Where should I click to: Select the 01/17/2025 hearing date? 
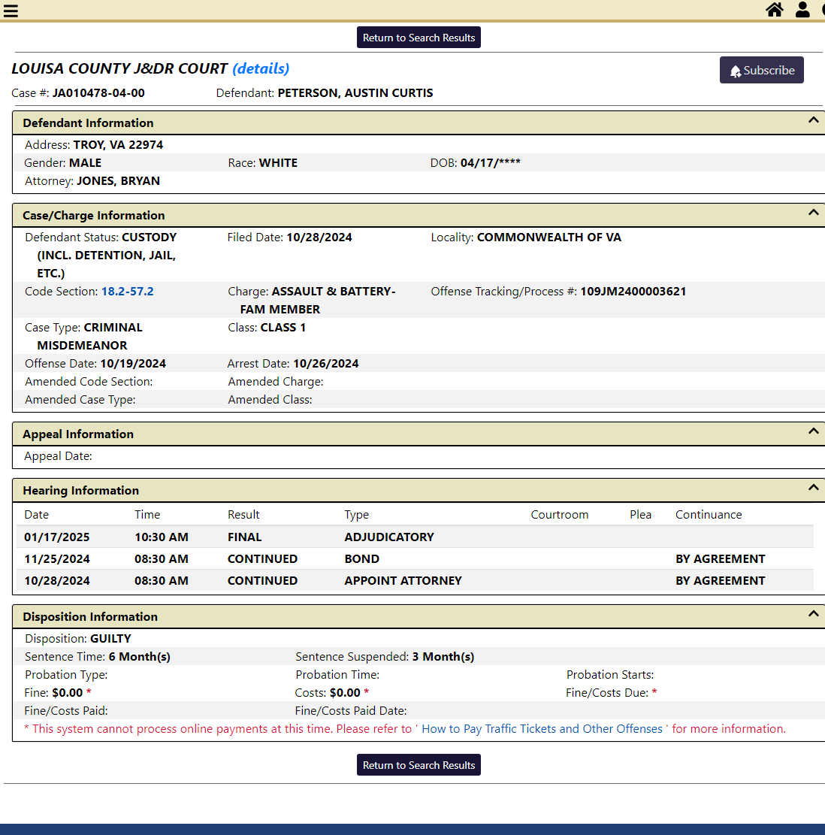tap(57, 537)
